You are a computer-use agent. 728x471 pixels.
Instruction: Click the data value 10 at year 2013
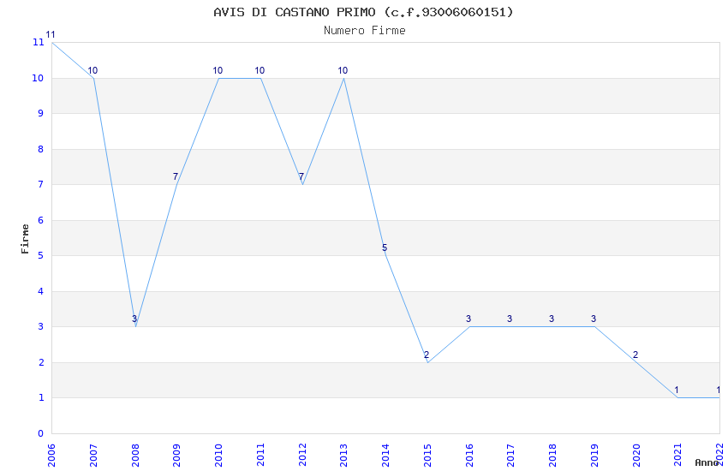click(x=343, y=70)
